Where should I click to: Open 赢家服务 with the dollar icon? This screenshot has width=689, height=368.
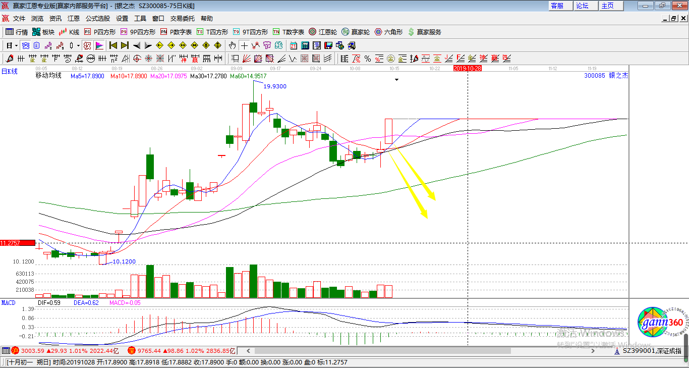[x=425, y=32]
